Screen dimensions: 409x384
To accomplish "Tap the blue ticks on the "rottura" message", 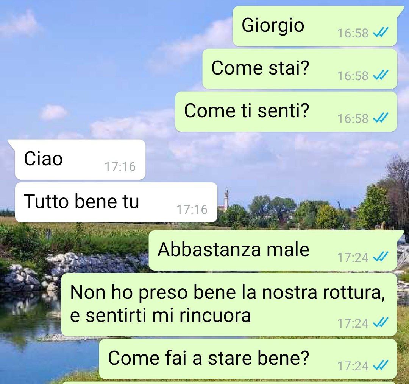I will tap(381, 322).
